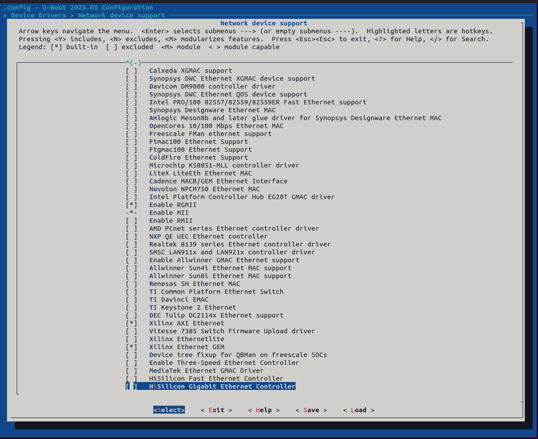Select Allwinner Sun4i Ethernet MAC support
The image size is (538, 439).
point(220,268)
